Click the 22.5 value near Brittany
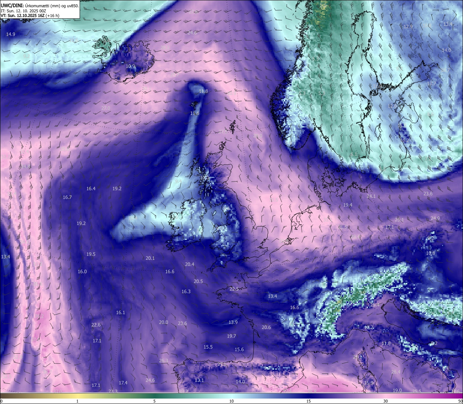 pos(234,289)
